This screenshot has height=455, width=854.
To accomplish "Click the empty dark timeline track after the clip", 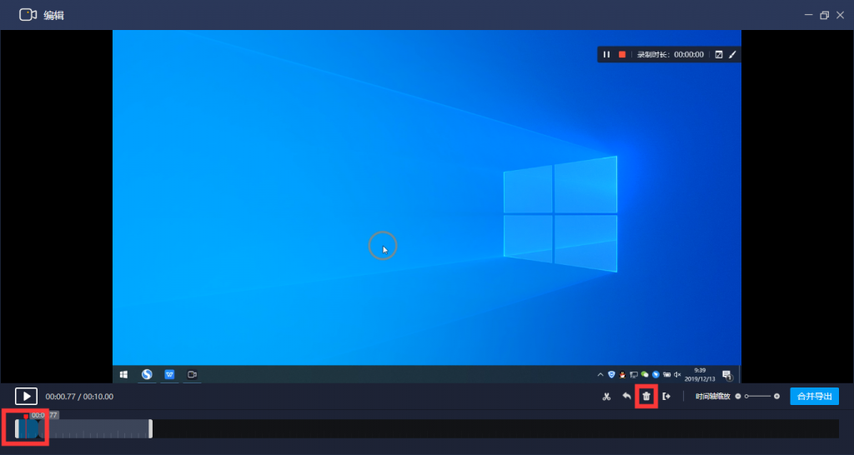I will click(495, 429).
